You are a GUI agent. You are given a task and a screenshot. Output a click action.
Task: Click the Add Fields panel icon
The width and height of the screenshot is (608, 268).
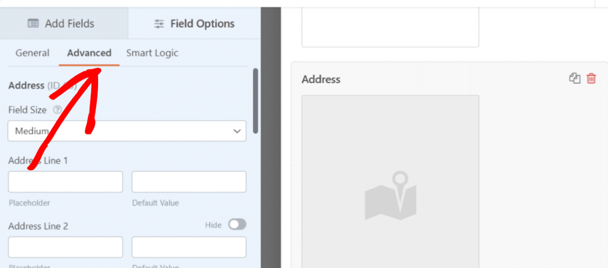[x=33, y=23]
